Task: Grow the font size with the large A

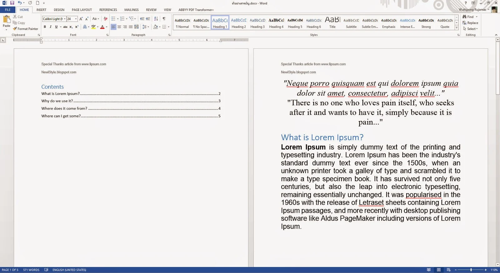Action: click(x=81, y=19)
